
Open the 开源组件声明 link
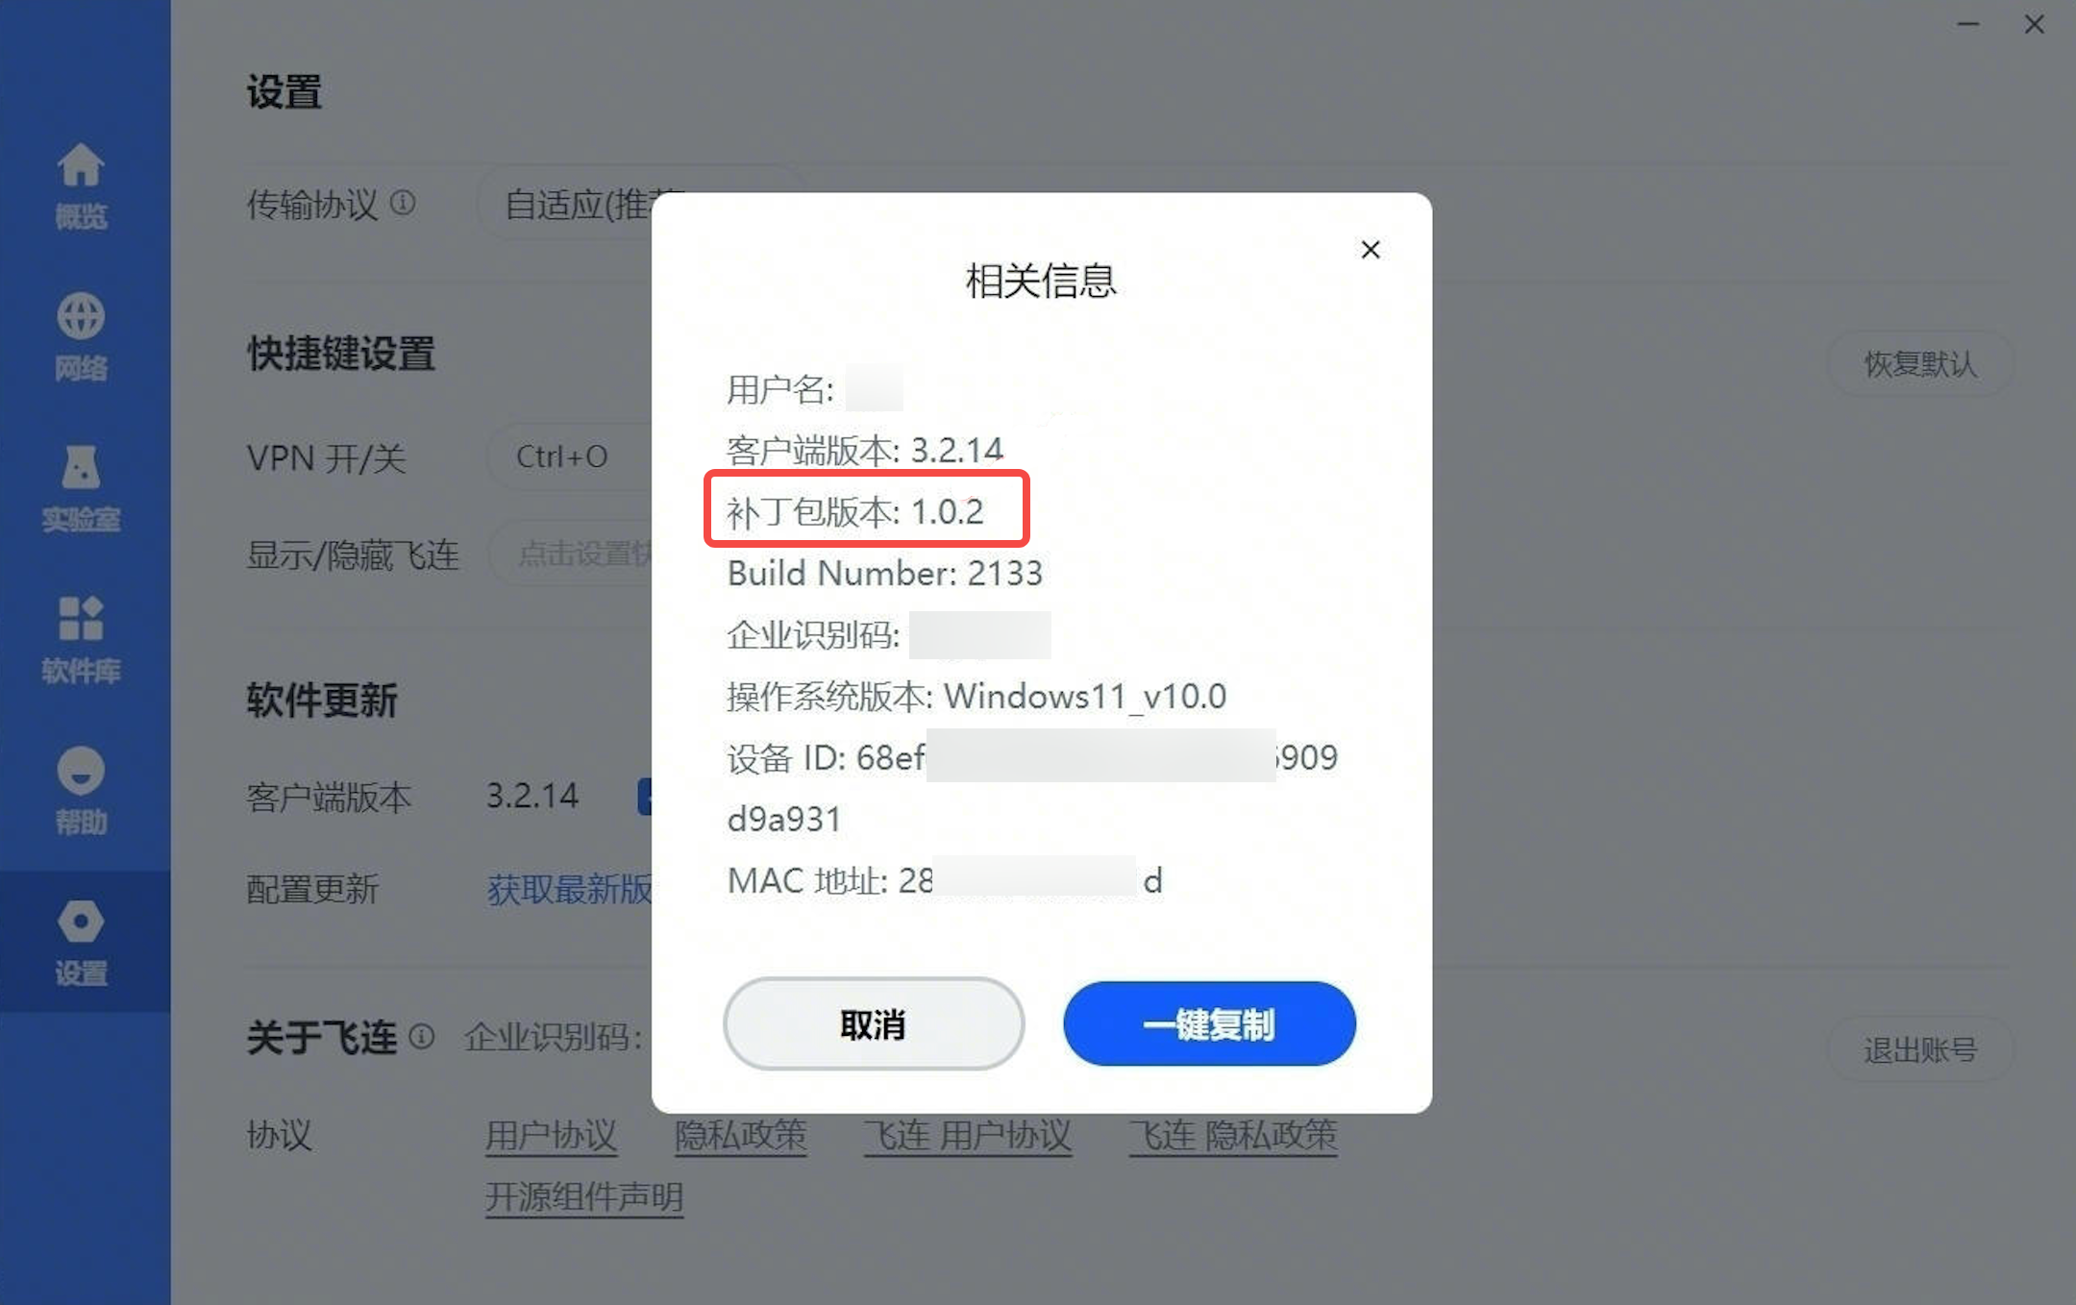click(584, 1196)
